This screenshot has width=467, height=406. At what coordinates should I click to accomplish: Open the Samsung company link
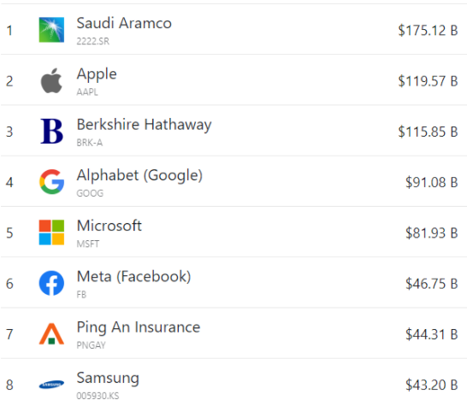[108, 379]
